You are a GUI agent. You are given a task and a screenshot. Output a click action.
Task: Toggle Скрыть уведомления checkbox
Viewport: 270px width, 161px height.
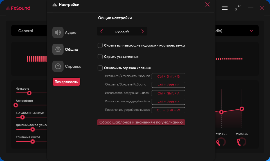[100, 57]
